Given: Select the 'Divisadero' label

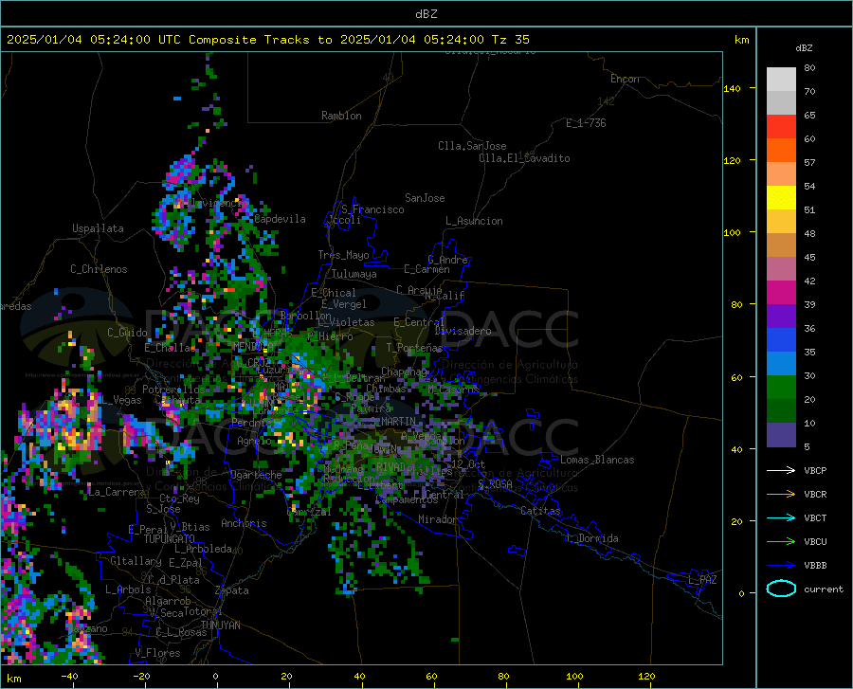Looking at the screenshot, I should click(463, 331).
